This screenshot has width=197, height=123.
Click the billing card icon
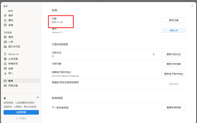(5, 81)
